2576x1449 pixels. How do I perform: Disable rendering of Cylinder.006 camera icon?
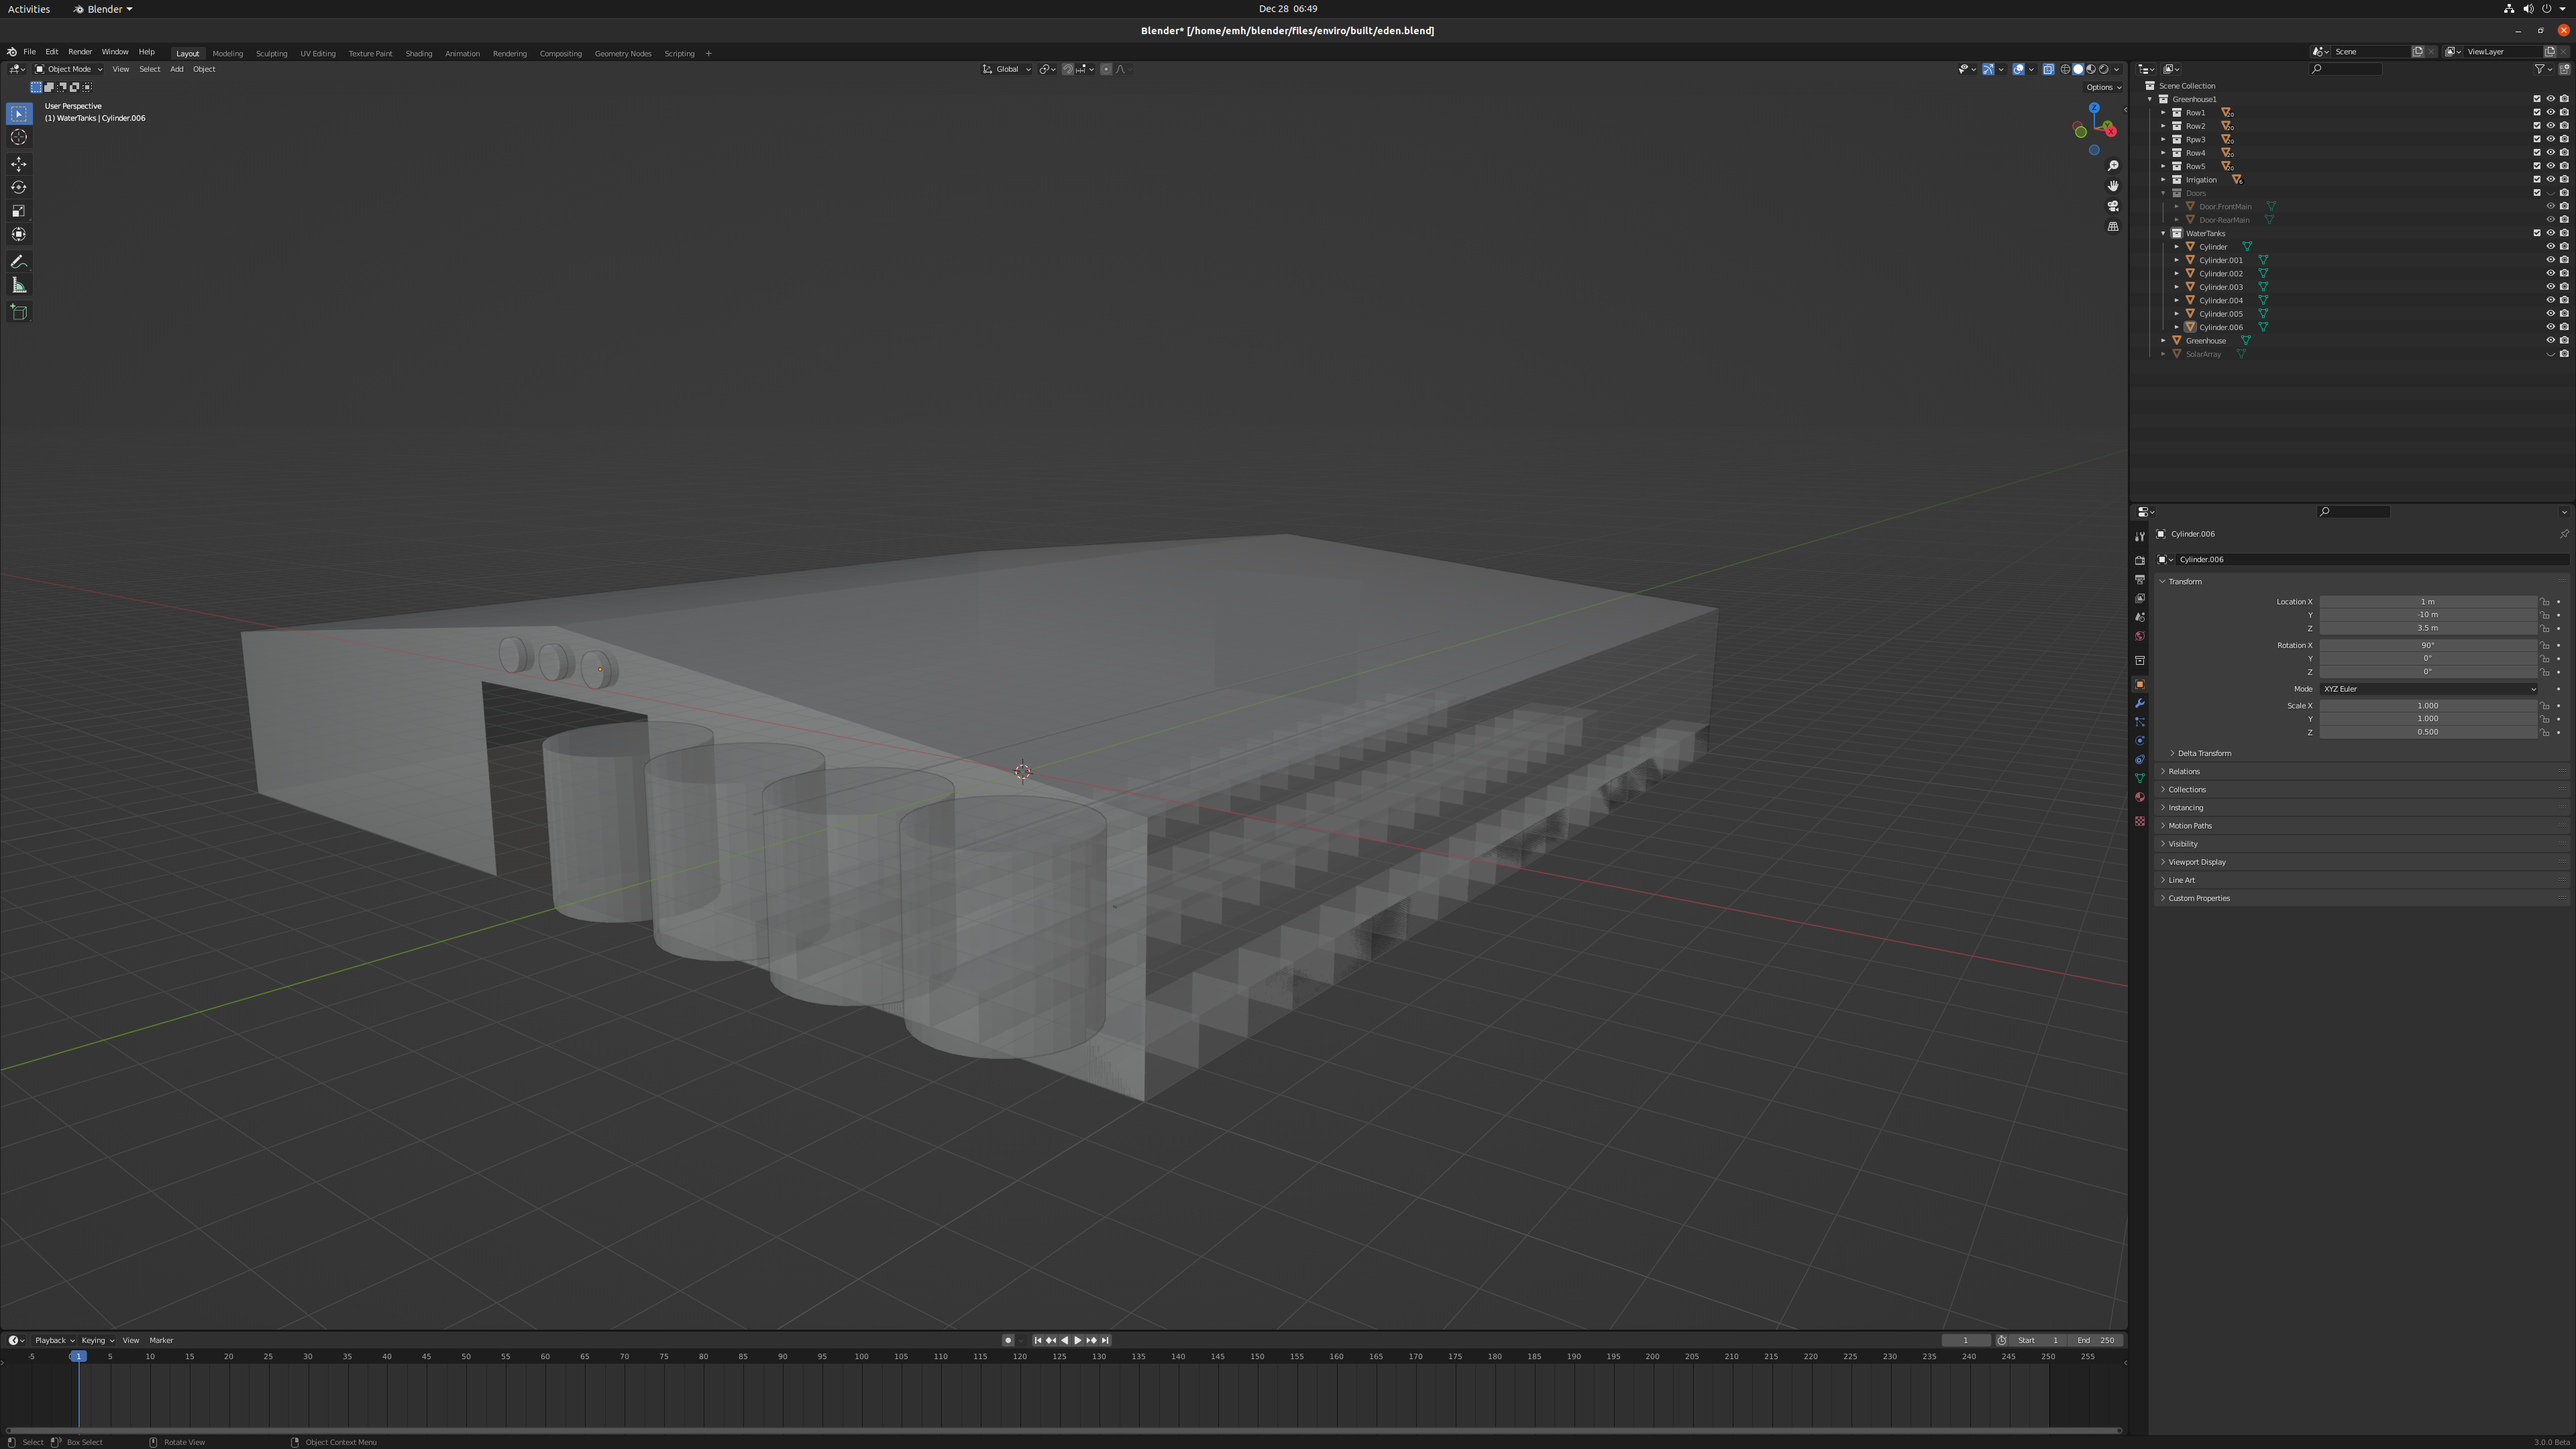click(x=2564, y=327)
